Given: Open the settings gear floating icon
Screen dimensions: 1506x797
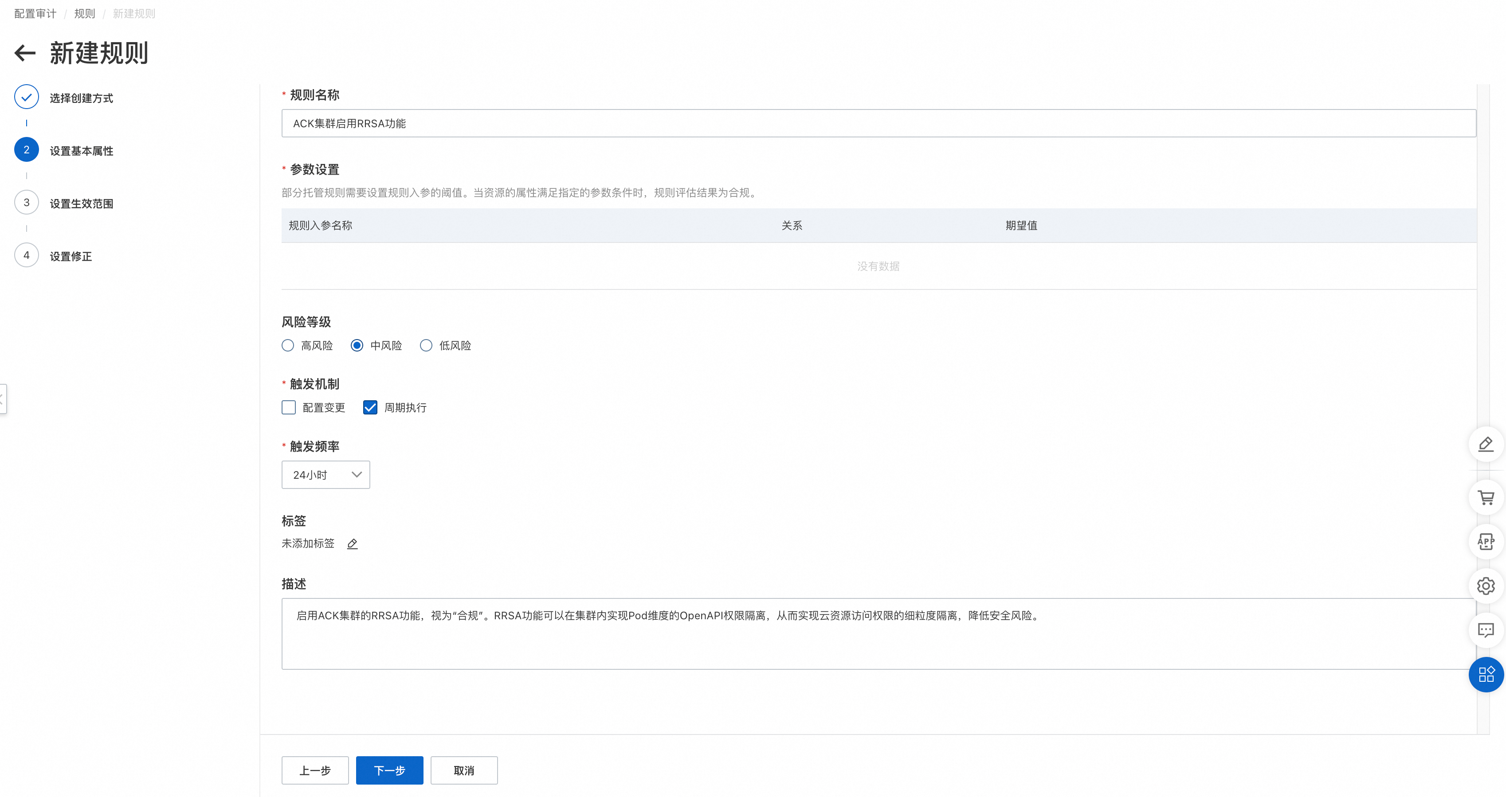Looking at the screenshot, I should pyautogui.click(x=1486, y=586).
